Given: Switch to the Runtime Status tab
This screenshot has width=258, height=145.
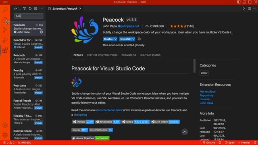Looking at the screenshot, I should [x=150, y=55].
